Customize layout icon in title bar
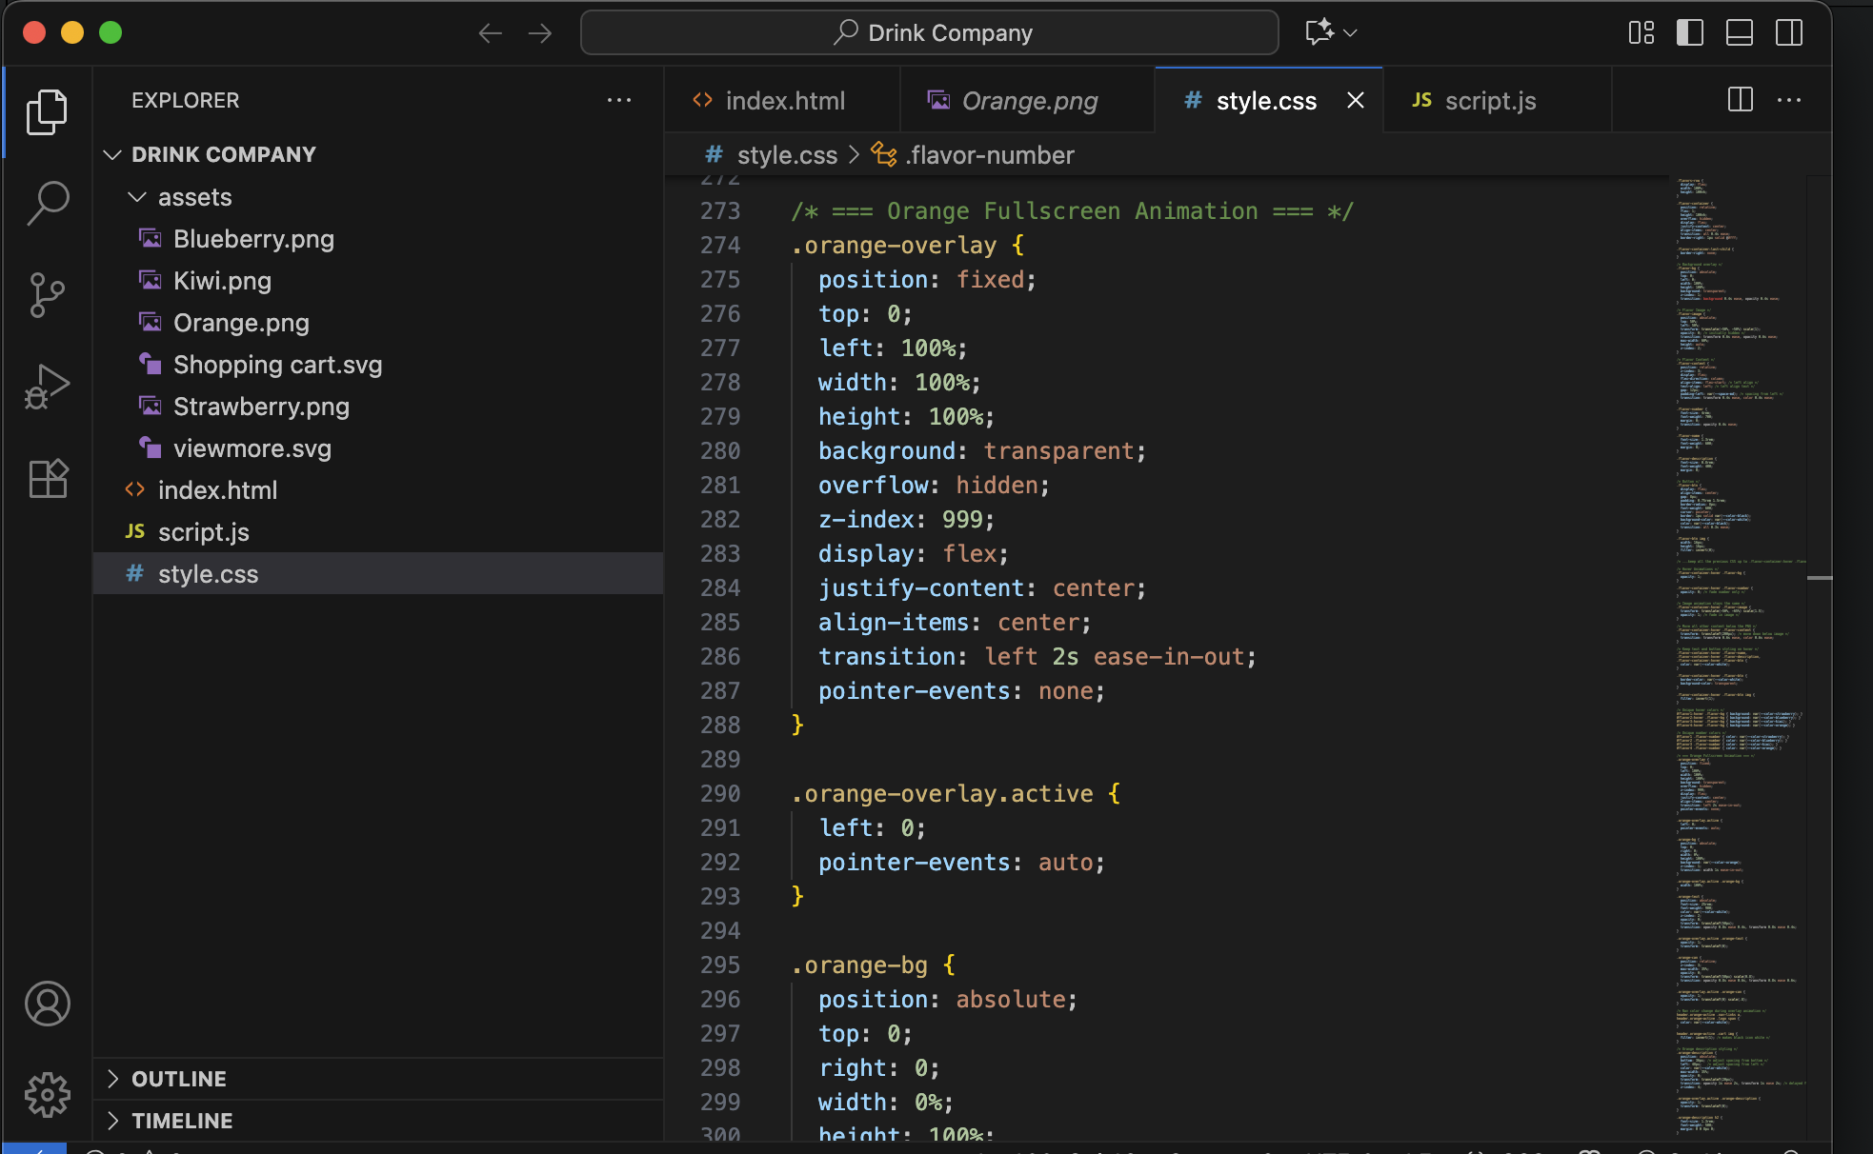The width and height of the screenshot is (1873, 1154). pyautogui.click(x=1641, y=33)
